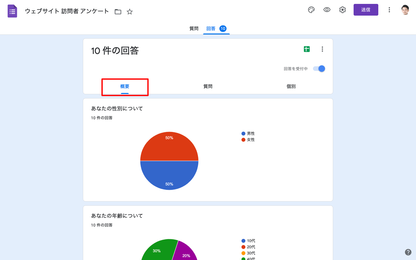Click the form title ウェブサイト 訪問者 アンケート
The image size is (416, 260).
(67, 11)
